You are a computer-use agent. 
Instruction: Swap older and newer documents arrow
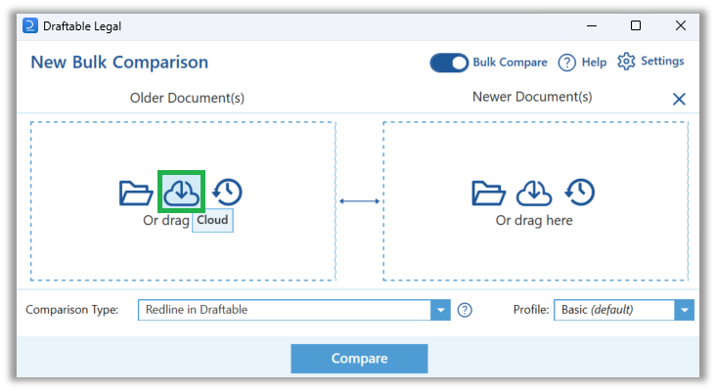click(x=359, y=201)
